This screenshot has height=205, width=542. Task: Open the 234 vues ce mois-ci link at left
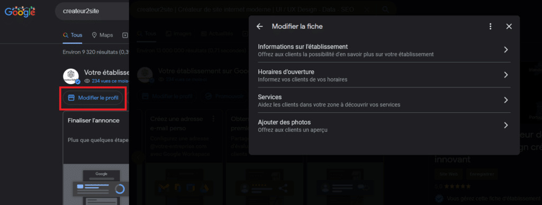click(x=110, y=81)
